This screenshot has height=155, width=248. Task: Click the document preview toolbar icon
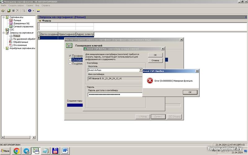click(24, 11)
